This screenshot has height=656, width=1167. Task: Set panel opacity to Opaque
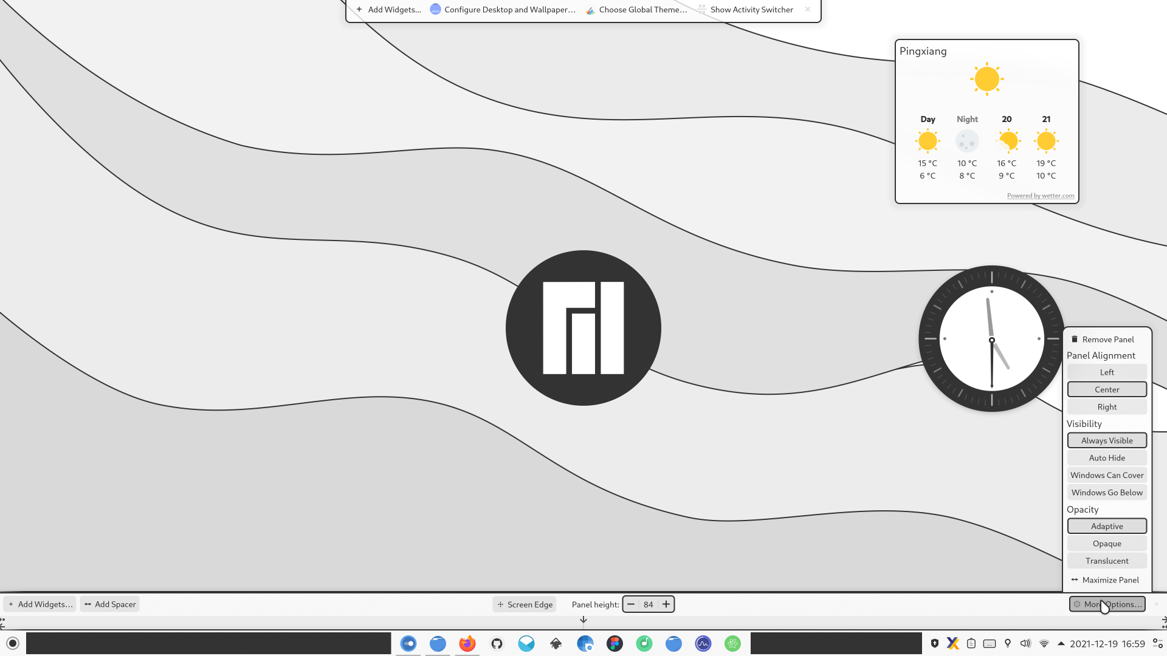(1107, 544)
